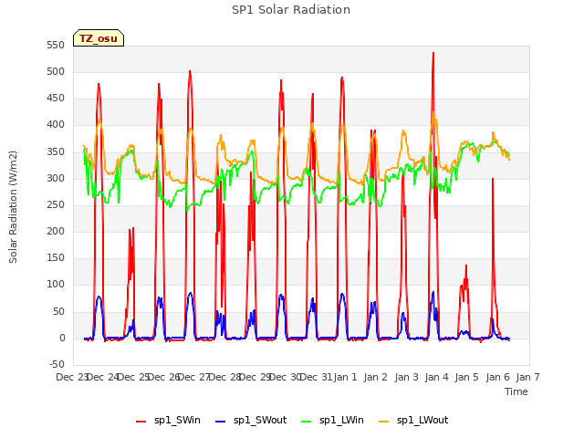Screen dimensions: 584x438
Task: Select the sp1_LWout legend entry
Action: click(413, 420)
